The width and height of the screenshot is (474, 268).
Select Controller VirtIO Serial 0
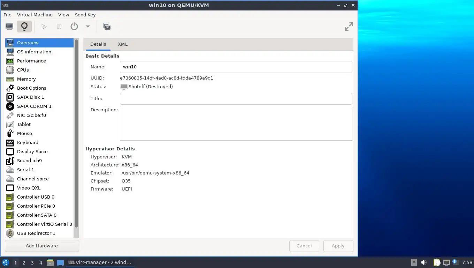point(39,224)
